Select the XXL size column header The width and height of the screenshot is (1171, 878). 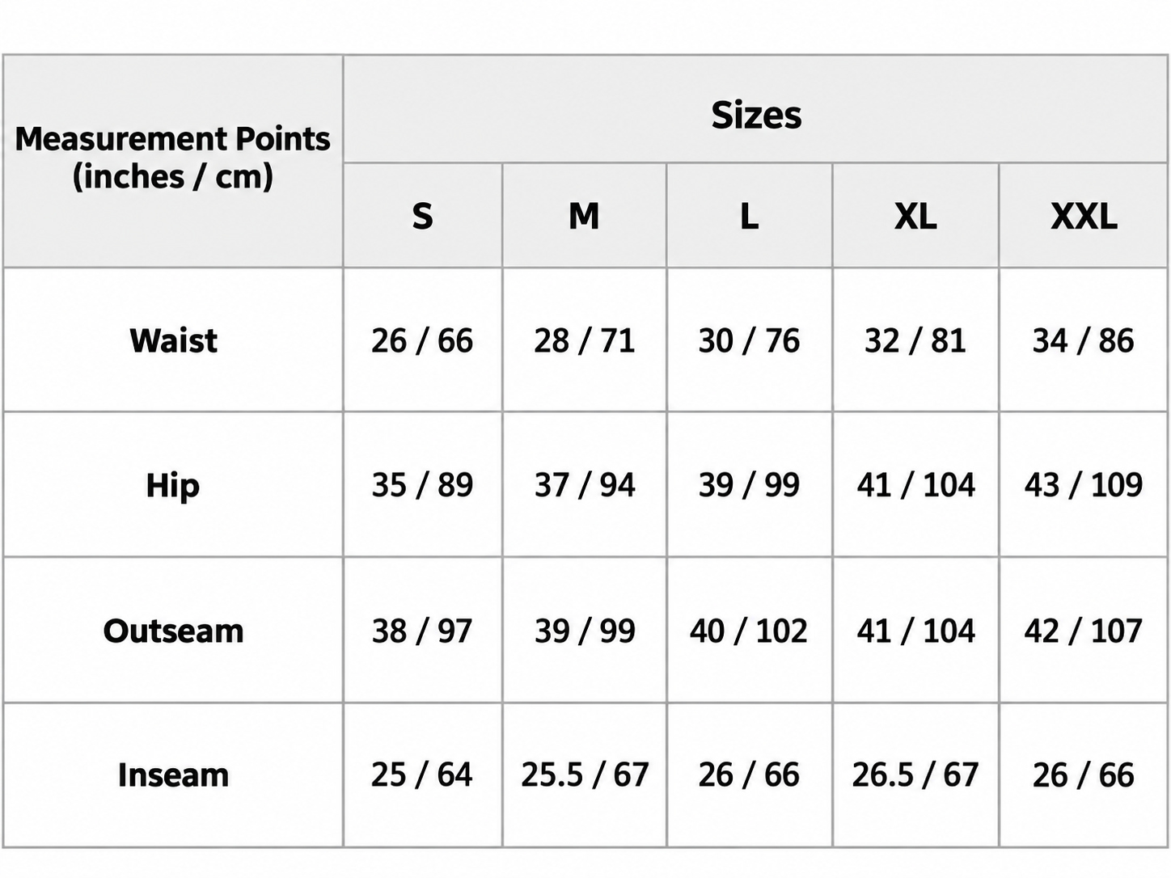point(1084,216)
